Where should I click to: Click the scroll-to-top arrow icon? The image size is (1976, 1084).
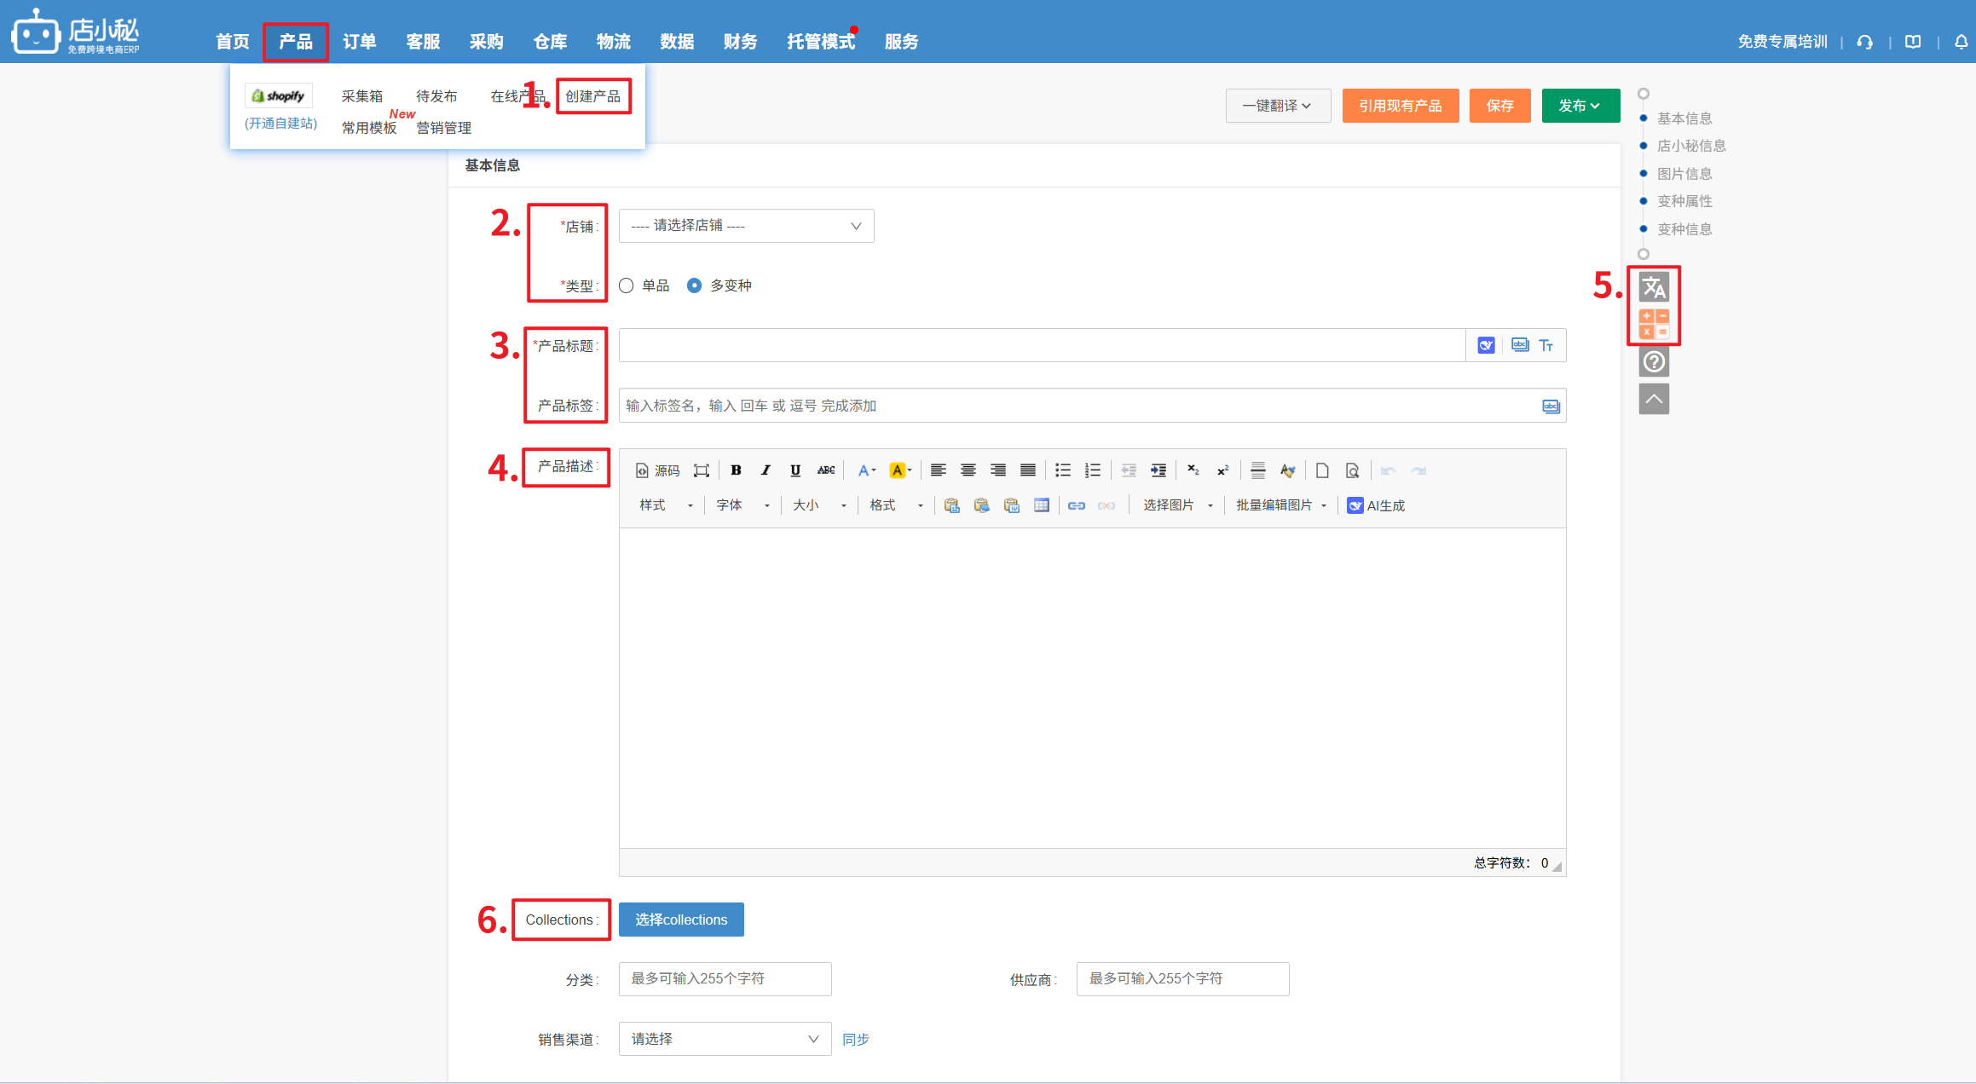click(1654, 399)
